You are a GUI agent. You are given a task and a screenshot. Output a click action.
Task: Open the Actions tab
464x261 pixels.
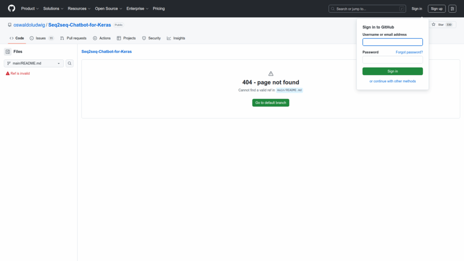click(101, 38)
